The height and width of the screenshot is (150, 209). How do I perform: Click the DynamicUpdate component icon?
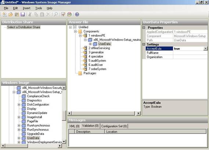24,113
